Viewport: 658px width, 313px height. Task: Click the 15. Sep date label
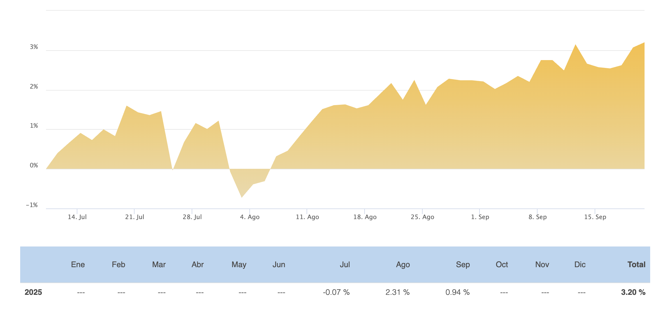595,217
